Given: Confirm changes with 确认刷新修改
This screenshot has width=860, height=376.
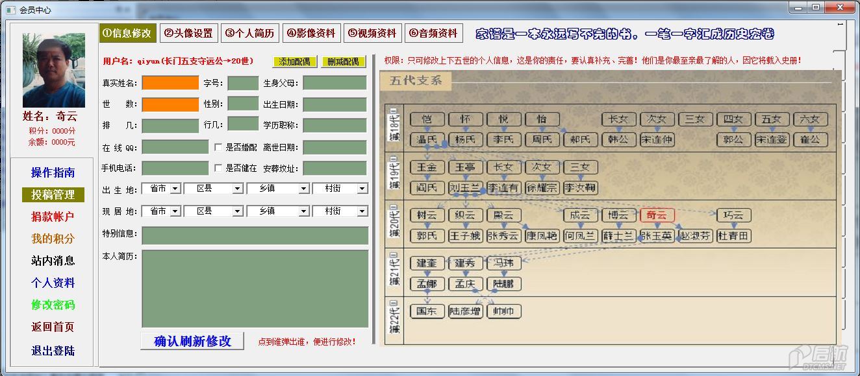Looking at the screenshot, I should (192, 341).
